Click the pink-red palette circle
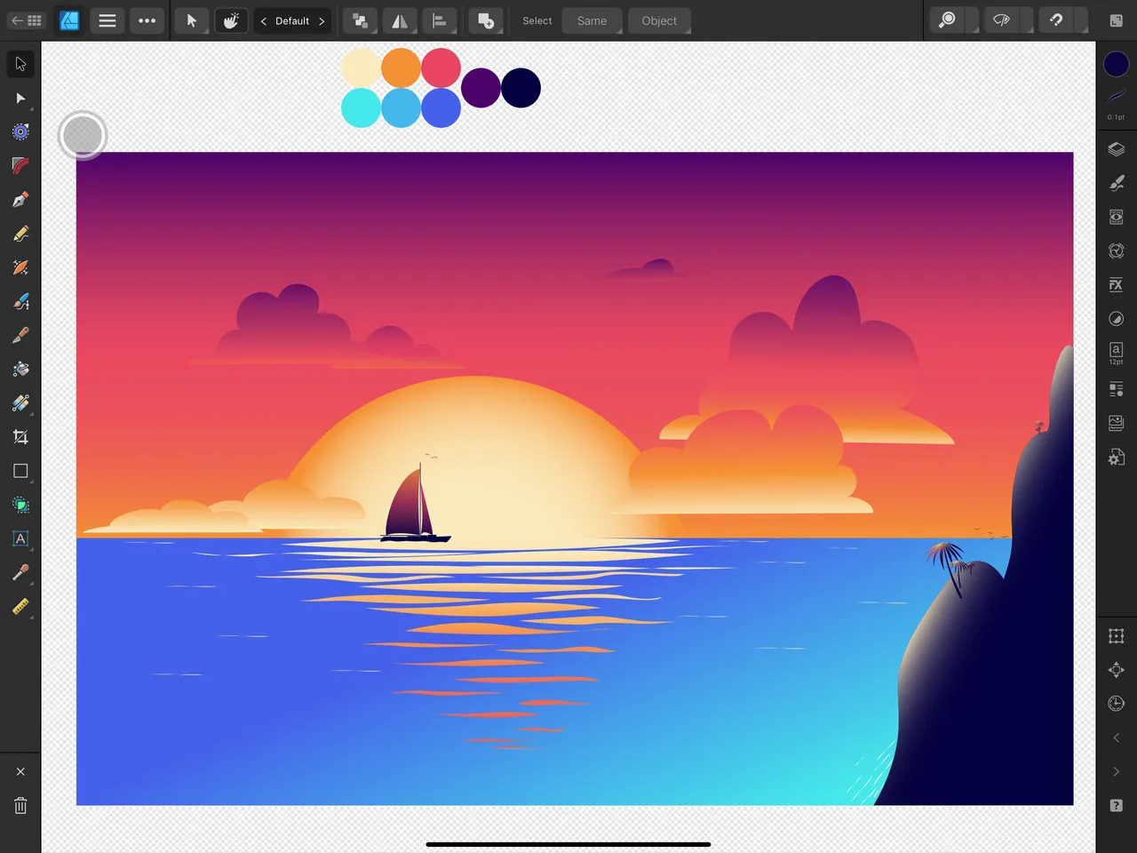Screen dimensions: 1137x853 click(441, 68)
